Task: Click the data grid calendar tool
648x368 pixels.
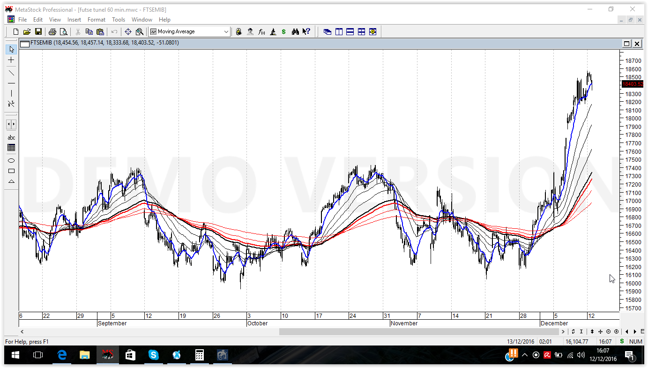Action: pyautogui.click(x=11, y=148)
